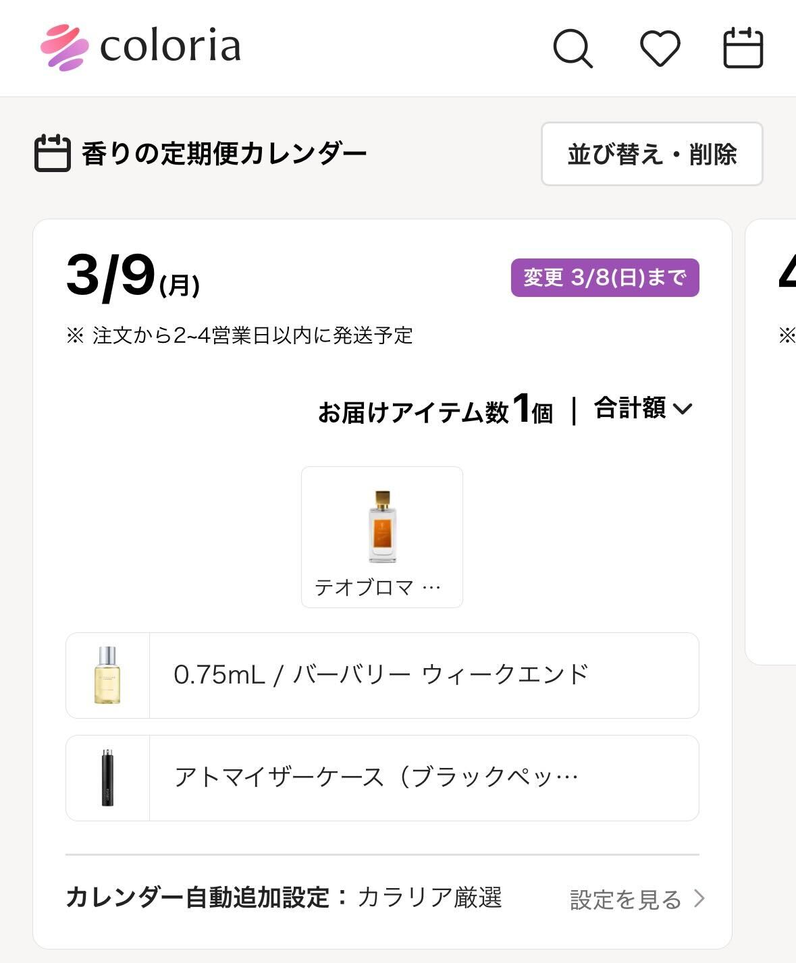Screen dimensions: 796x963
Task: Click the 3/9(月) delivery date heading
Action: click(133, 276)
